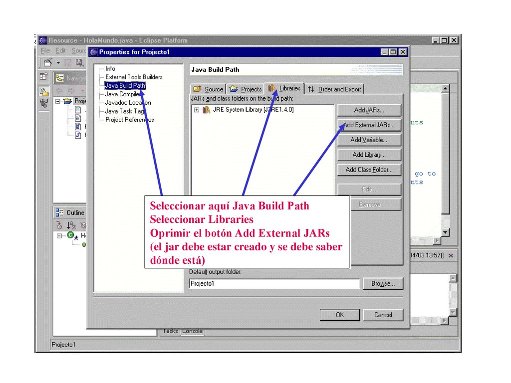Close the console output with X

tap(451, 256)
